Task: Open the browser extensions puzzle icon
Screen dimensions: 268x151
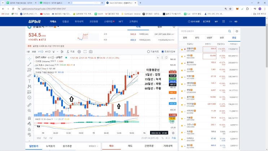Action: coord(247,9)
